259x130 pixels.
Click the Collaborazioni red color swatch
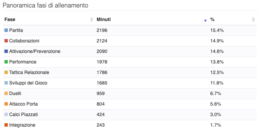pos(6,41)
